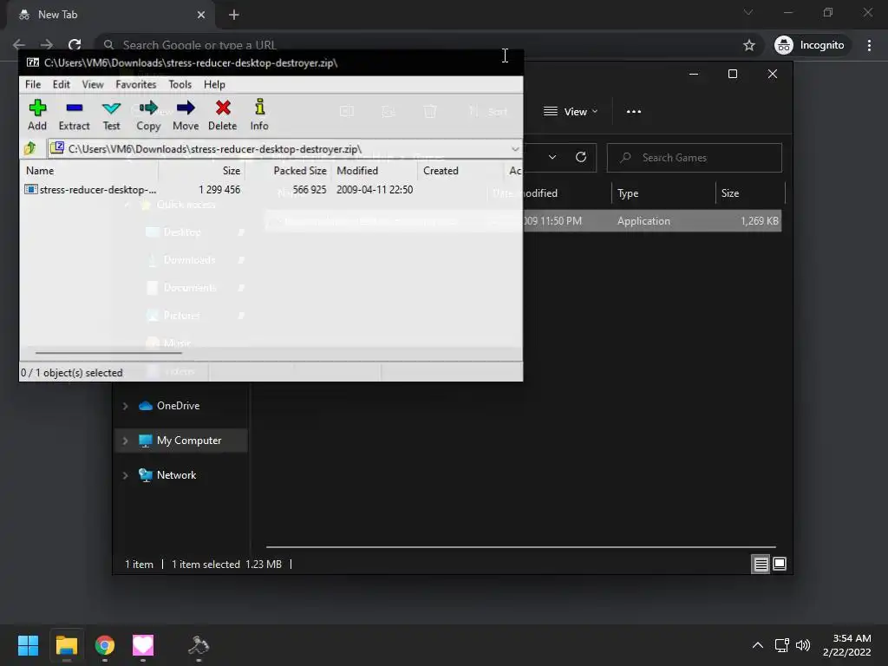The image size is (888, 666).
Task: Open the clock and date panel
Action: [847, 645]
